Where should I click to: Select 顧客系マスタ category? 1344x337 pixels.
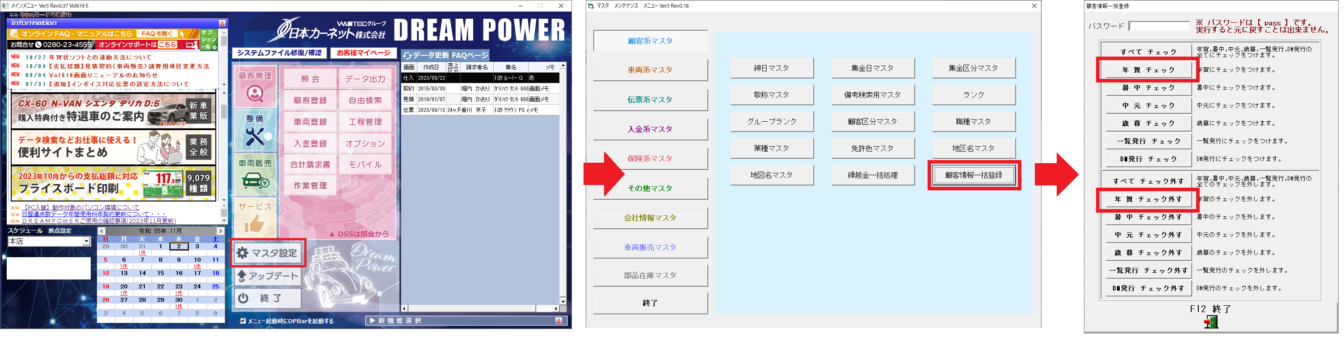click(x=650, y=41)
